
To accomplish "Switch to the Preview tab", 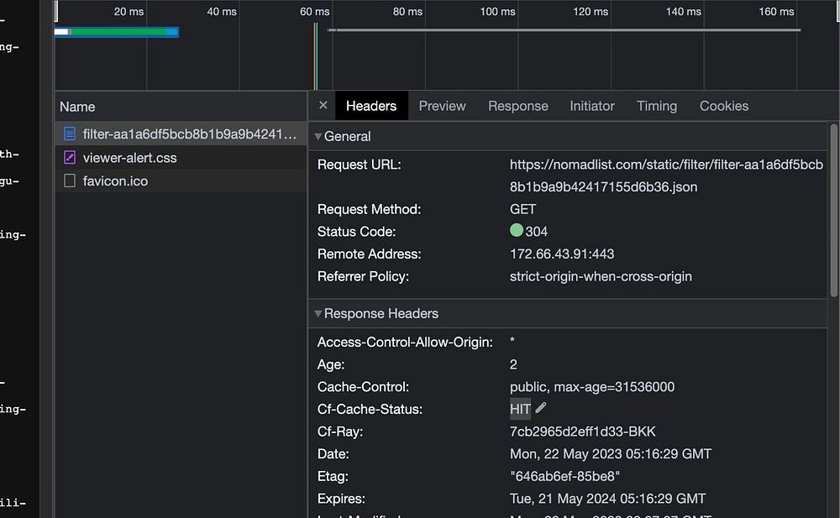I will [x=442, y=106].
